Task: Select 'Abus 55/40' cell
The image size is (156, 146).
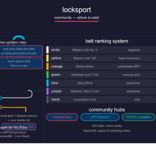Action: pyautogui.click(x=85, y=83)
